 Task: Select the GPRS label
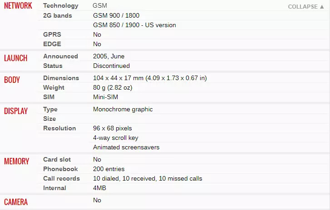point(52,34)
